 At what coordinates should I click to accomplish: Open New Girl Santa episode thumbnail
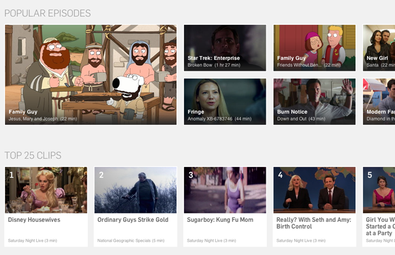(379, 48)
